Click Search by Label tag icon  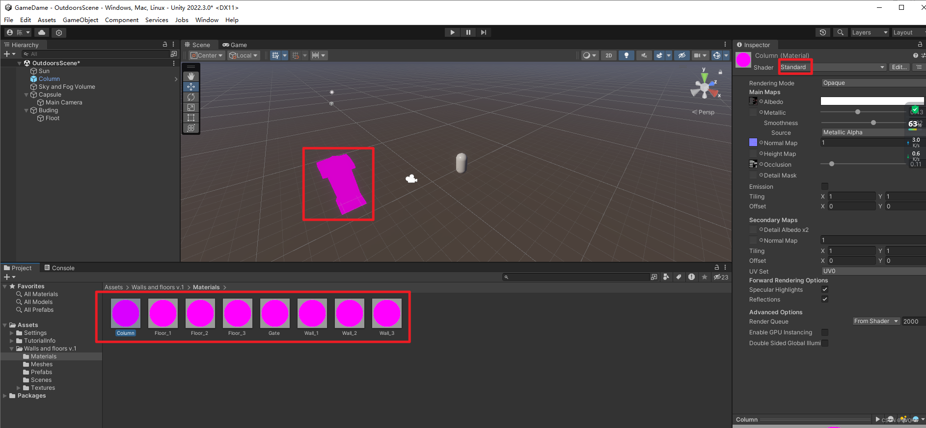[x=679, y=277]
